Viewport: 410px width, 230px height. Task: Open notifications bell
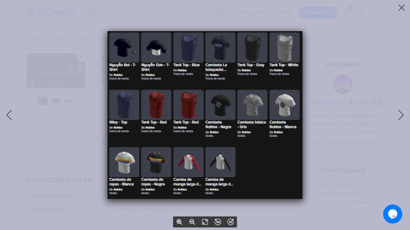347,12
